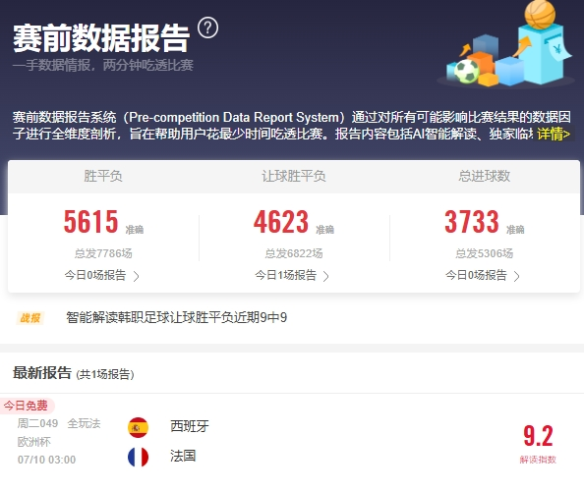The width and height of the screenshot is (584, 490).
Task: Select the 总进球数 tab
Action: tap(484, 176)
